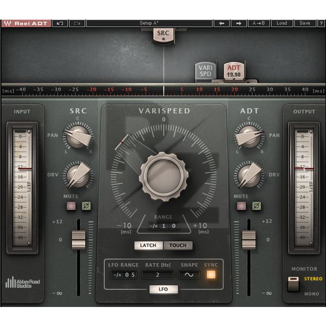326x326 pixels.
Task: Toggle the SRC MUTE button
Action: pos(71,206)
